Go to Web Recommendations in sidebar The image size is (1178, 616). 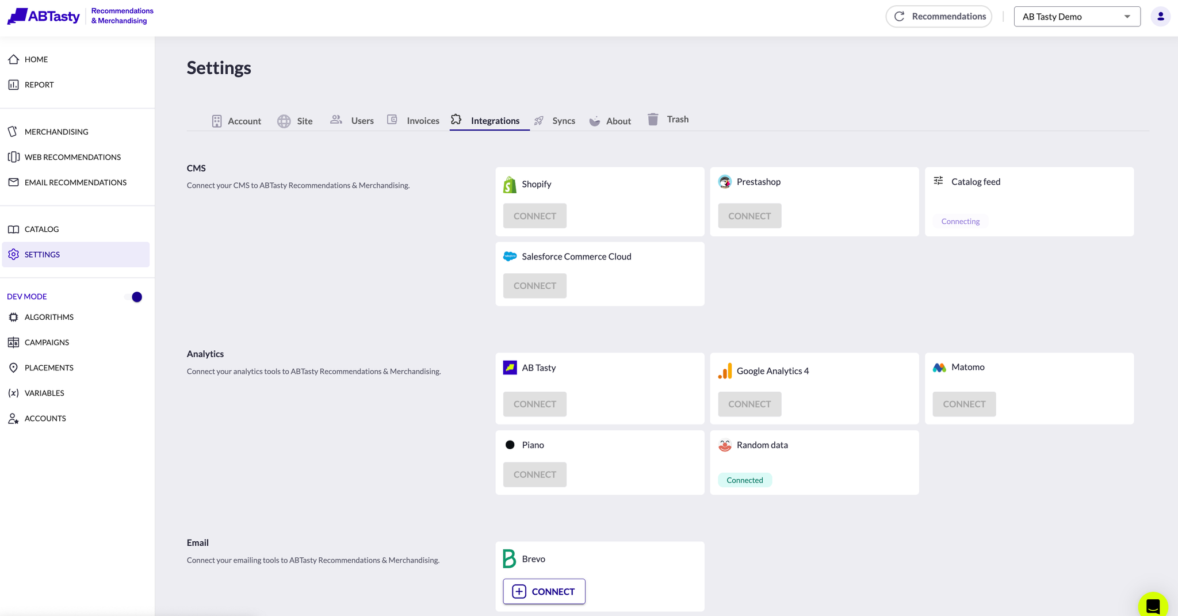point(72,157)
